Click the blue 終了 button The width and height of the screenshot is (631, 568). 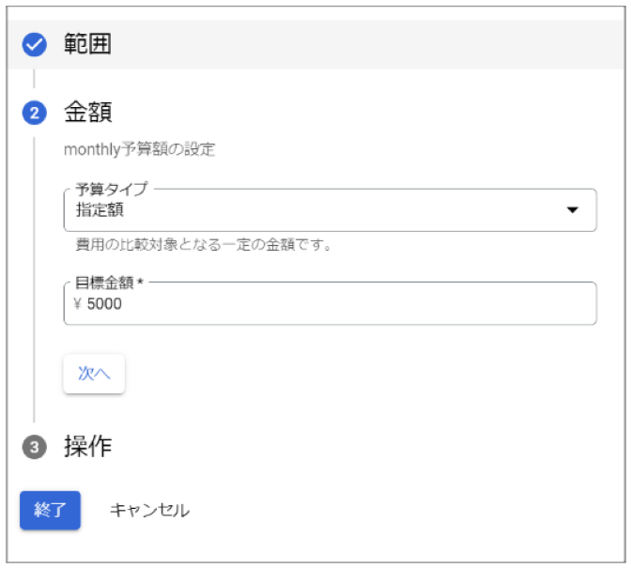(50, 511)
